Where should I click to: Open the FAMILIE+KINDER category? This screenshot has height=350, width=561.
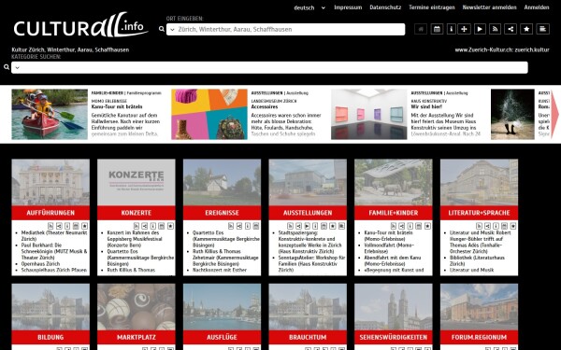tap(394, 213)
